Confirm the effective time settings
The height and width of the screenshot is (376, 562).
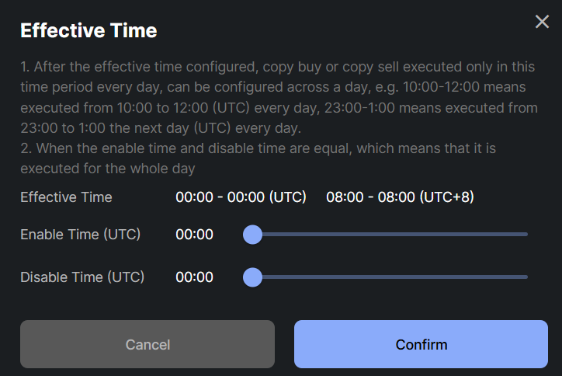[x=421, y=344]
